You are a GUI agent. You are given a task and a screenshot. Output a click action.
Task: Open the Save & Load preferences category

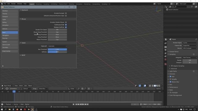coord(10,45)
